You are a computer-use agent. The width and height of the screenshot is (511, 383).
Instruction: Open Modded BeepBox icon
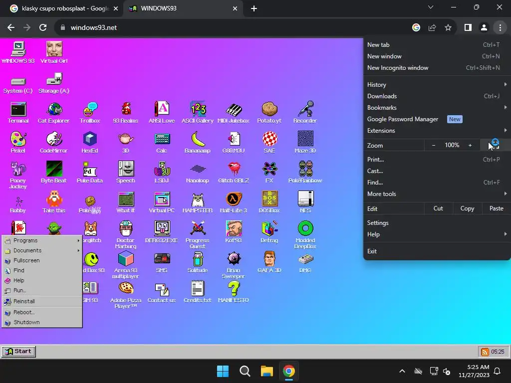[x=305, y=235]
